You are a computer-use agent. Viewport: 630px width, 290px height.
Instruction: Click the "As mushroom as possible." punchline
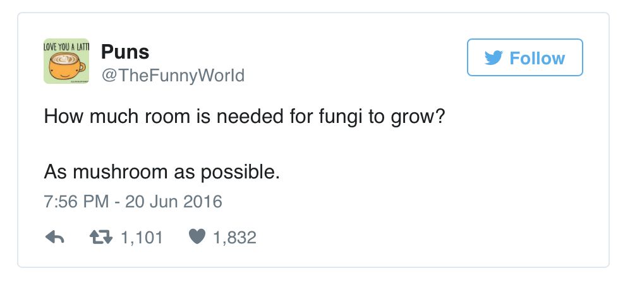click(161, 171)
